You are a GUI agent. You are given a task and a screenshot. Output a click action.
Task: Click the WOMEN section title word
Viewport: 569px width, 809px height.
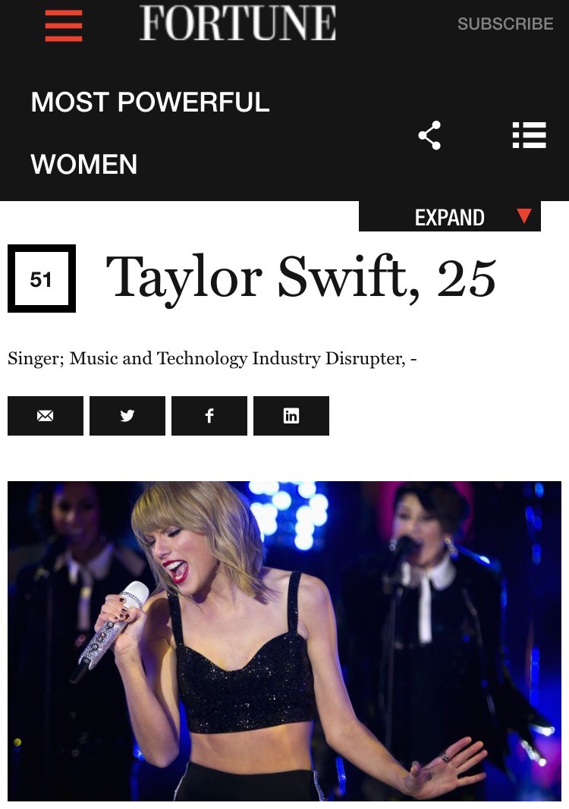click(x=84, y=165)
